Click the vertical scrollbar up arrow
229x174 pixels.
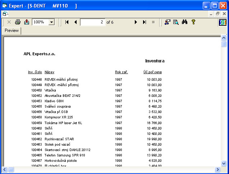[224, 38]
